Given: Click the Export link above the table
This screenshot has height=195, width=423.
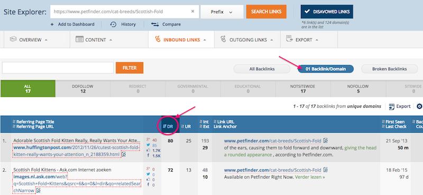Looking at the screenshot, I should click(403, 106).
